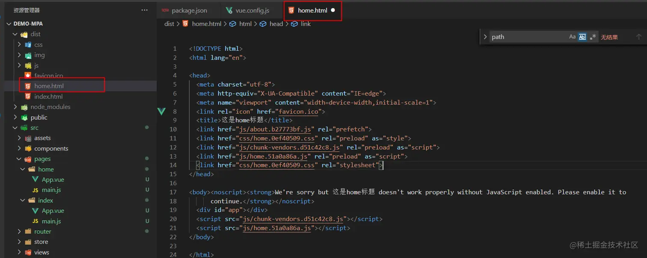
Task: Click the npm icon on package.json tab
Action: [x=165, y=10]
